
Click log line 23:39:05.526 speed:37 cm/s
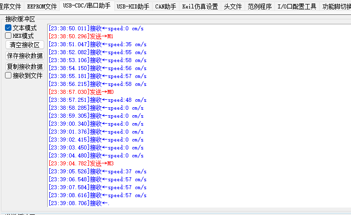point(97,171)
